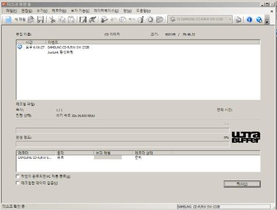Image resolution: width=277 pixels, height=210 pixels.
Task: Select the SAMSUNG CD-R/RW S... recorder row
Action: (138, 158)
